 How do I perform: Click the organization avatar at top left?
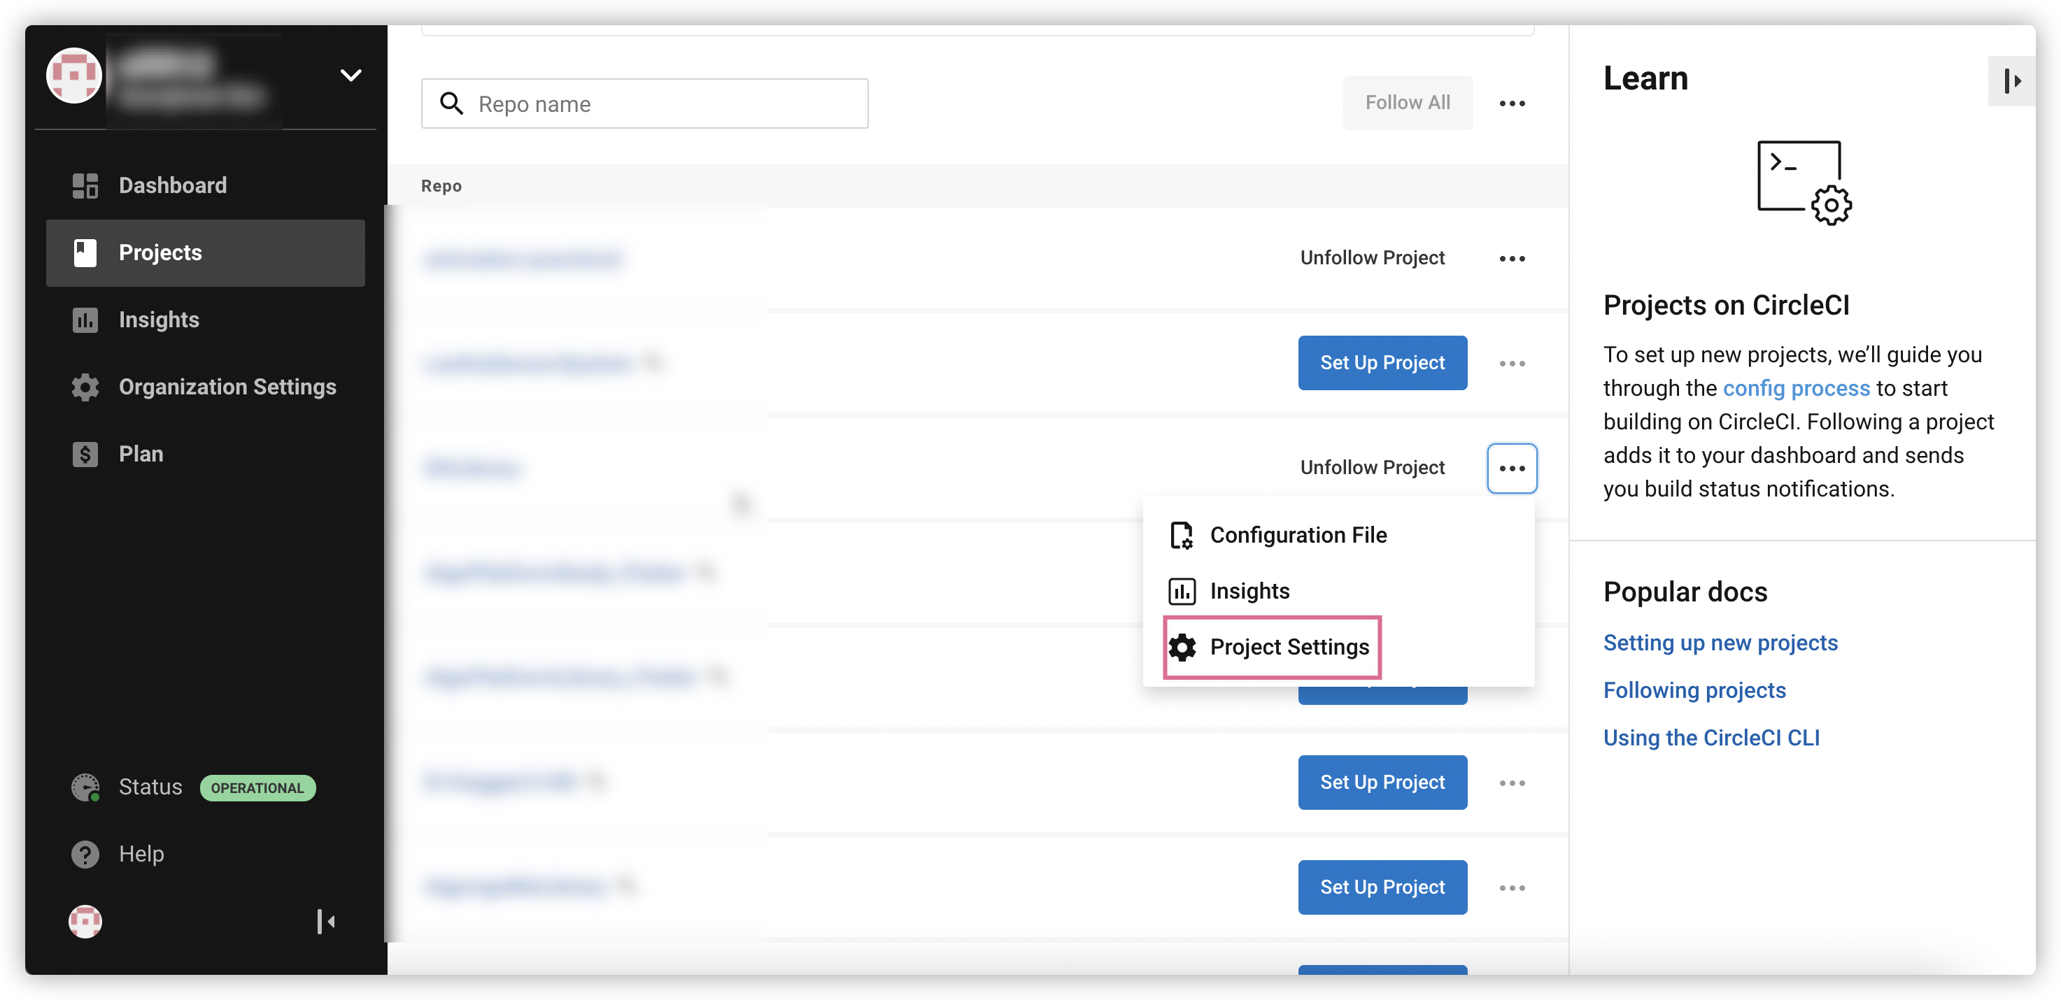[x=73, y=76]
